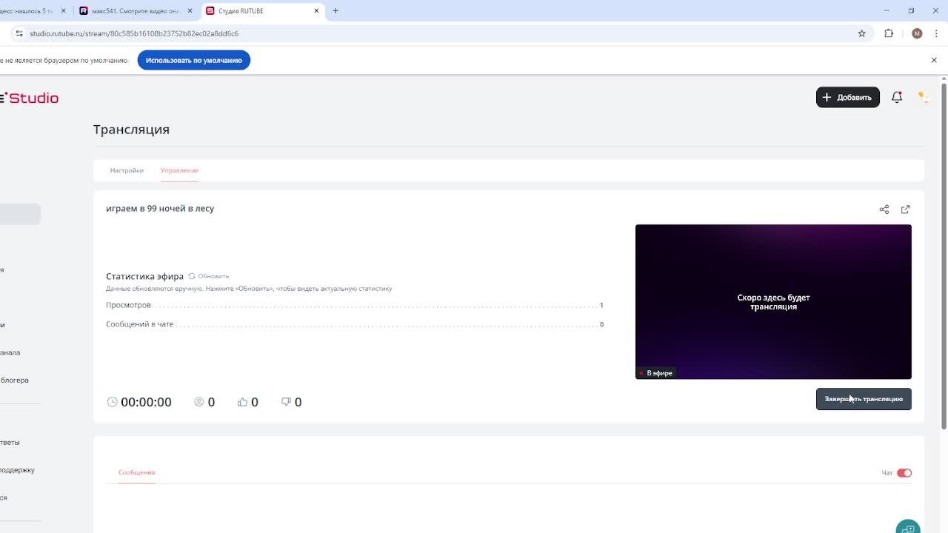Click the profile avatar in the Studio header
This screenshot has height=533, width=948.
tap(923, 97)
